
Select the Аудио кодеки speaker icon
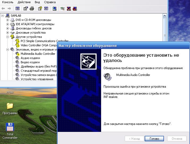pos(18,58)
